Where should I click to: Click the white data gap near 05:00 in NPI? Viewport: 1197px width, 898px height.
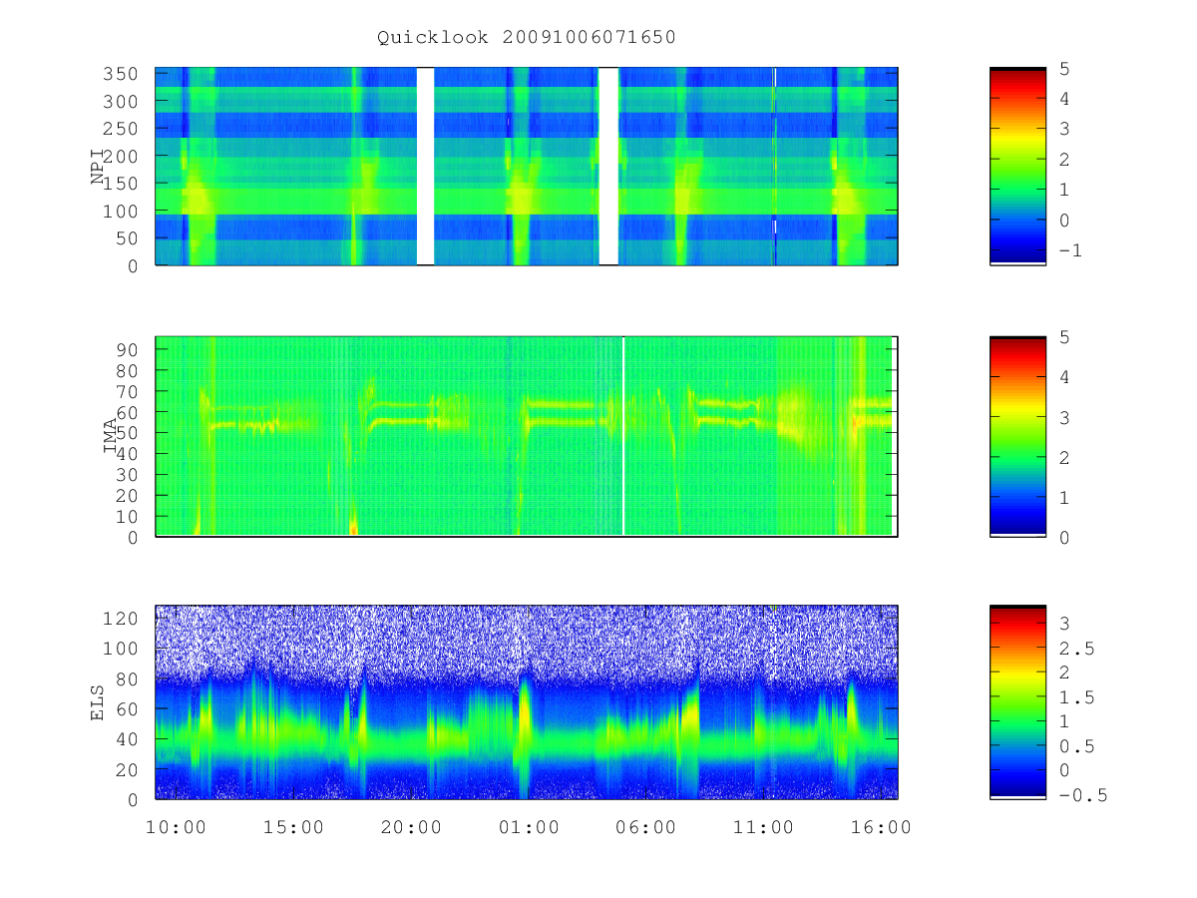click(608, 167)
